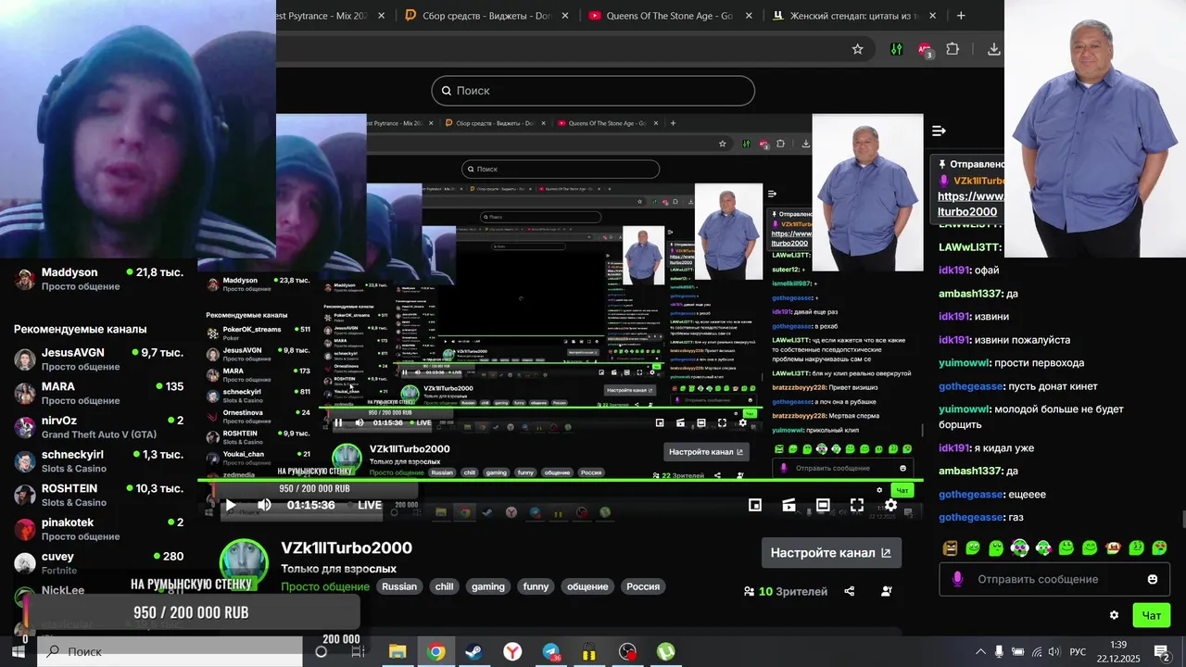Open emoji picker in largest message input field

1153,579
